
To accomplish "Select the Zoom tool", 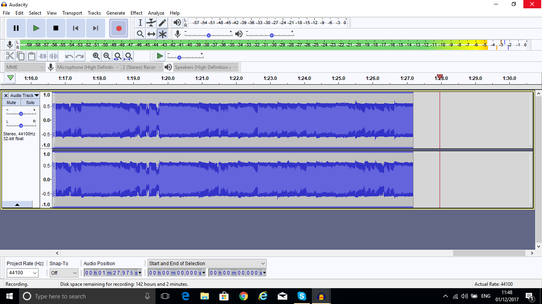I will 140,34.
